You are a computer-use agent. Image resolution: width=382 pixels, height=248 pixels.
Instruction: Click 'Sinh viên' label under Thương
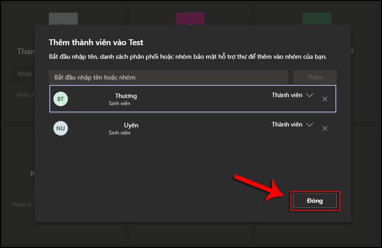point(119,103)
